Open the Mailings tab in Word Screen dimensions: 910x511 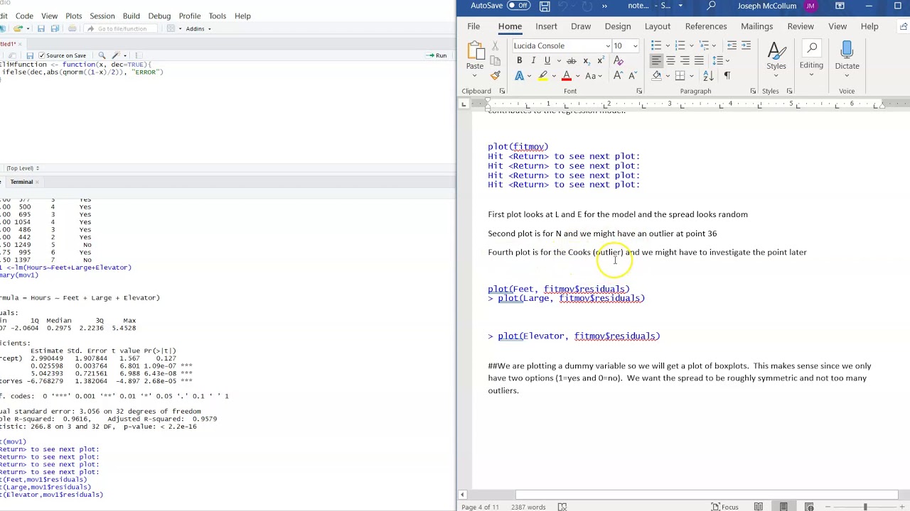click(x=756, y=26)
